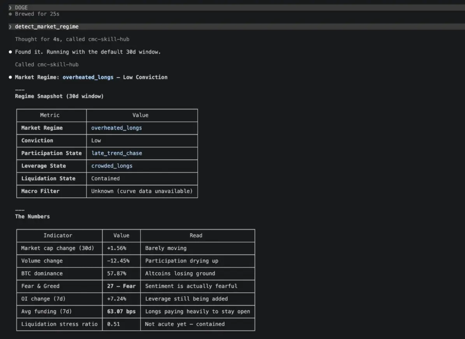The image size is (465, 339).
Task: Click Liquidation stress ratio row label
Action: [x=59, y=324]
